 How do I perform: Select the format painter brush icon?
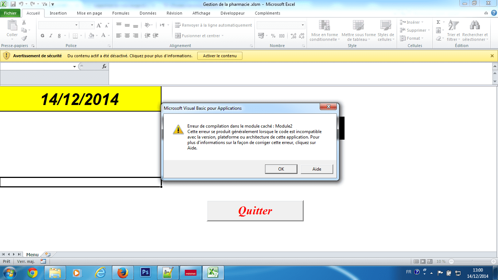[x=24, y=38]
